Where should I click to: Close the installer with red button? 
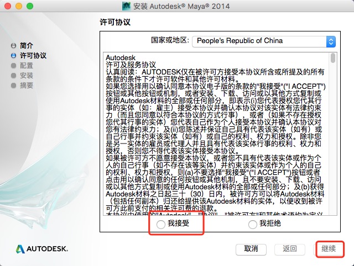(x=8, y=6)
